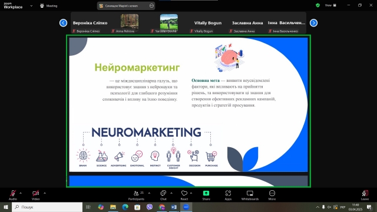This screenshot has height=212, width=377.
Task: Click the Brain icon on the slide
Action: [83, 155]
